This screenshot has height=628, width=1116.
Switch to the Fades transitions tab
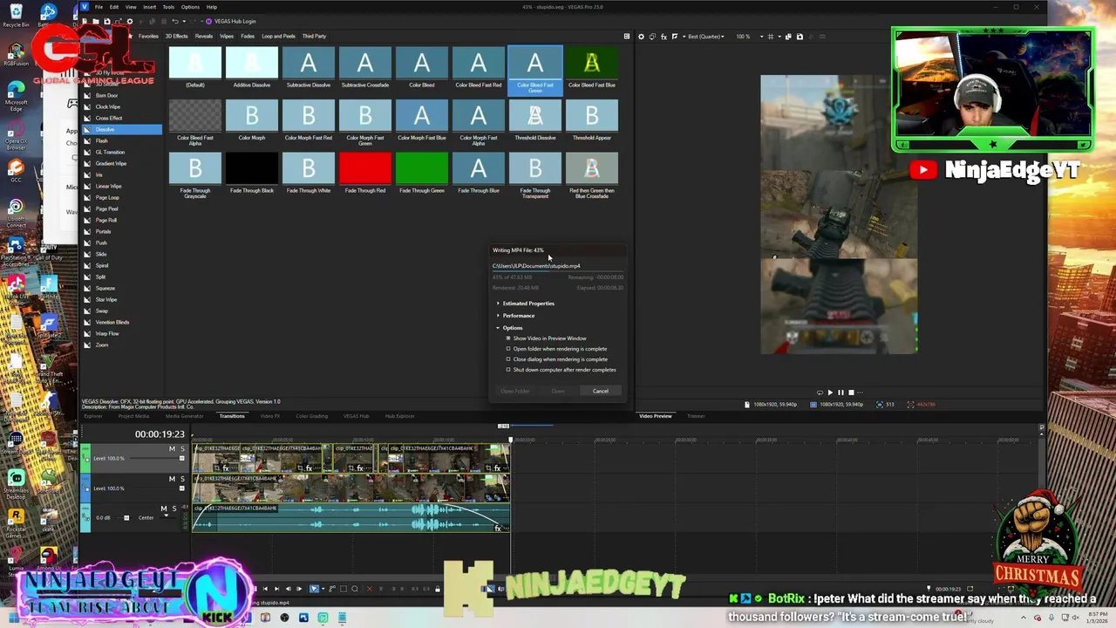pyautogui.click(x=248, y=37)
